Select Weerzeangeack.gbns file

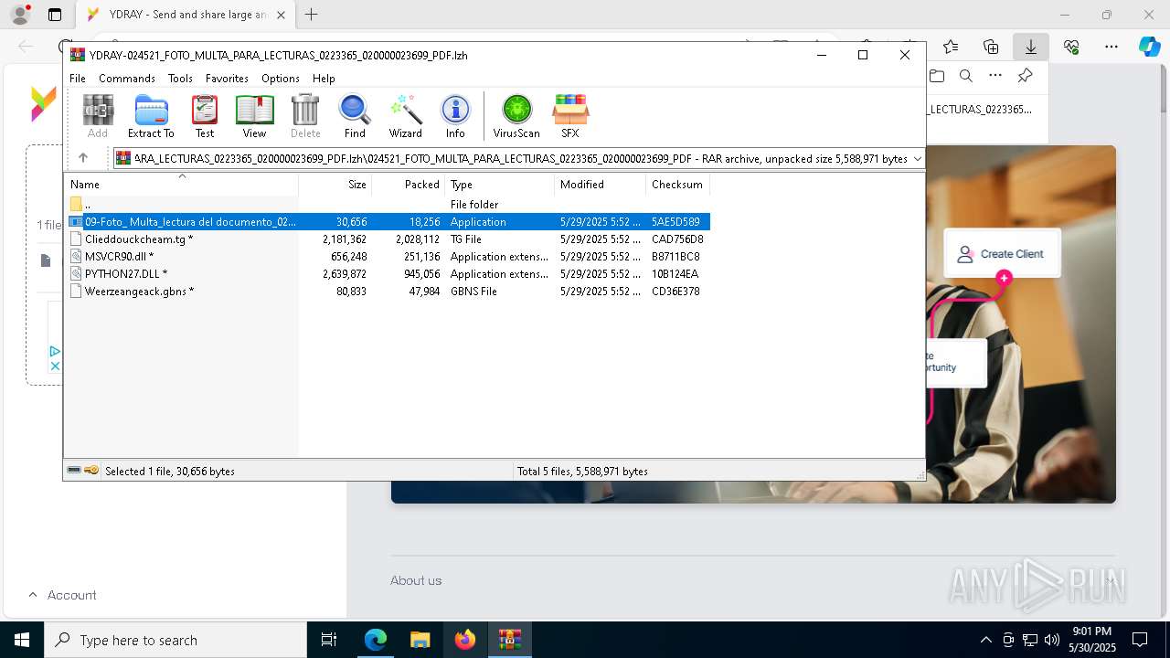tap(387, 292)
